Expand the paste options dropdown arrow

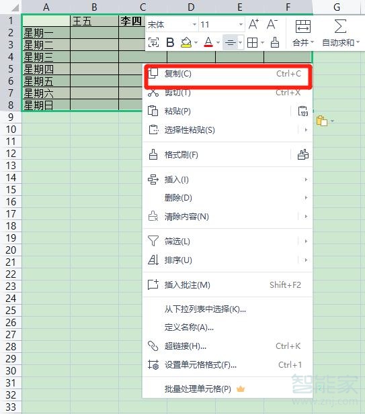pos(333,121)
